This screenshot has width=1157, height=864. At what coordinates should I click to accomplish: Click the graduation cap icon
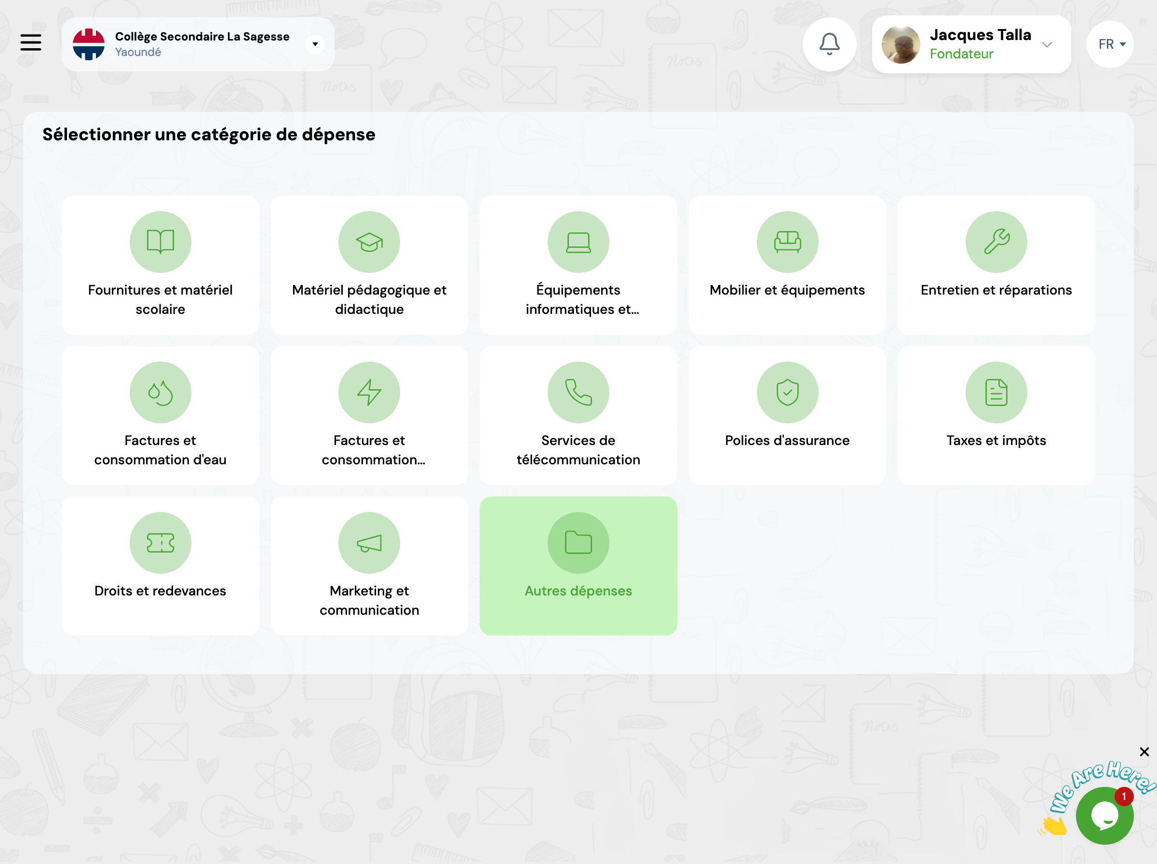pyautogui.click(x=369, y=242)
